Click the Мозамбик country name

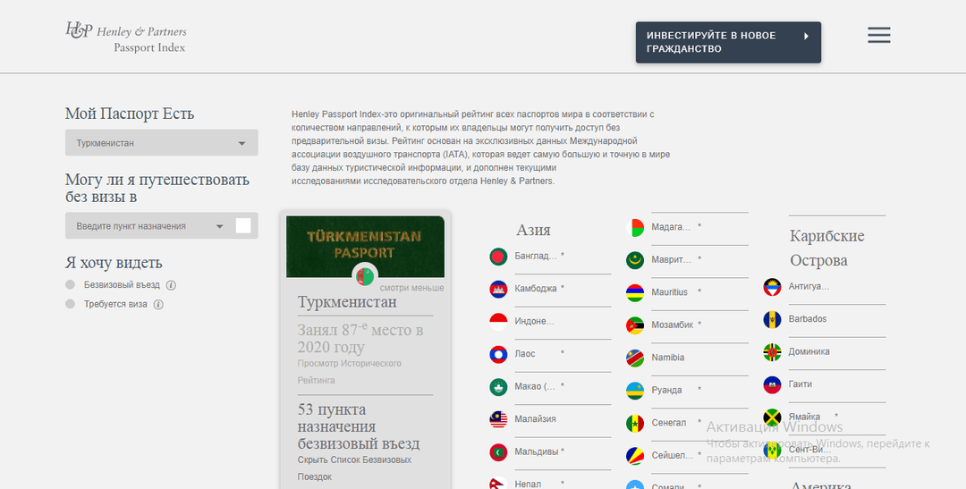673,325
